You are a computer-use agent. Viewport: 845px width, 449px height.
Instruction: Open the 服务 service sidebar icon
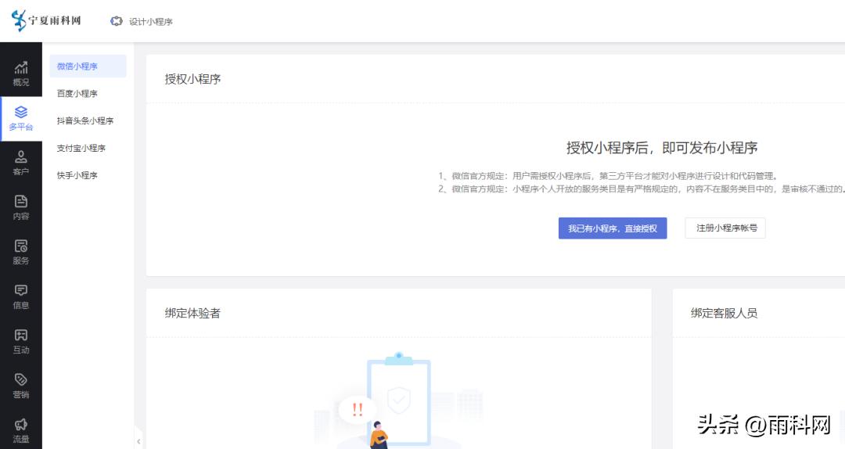(x=21, y=252)
